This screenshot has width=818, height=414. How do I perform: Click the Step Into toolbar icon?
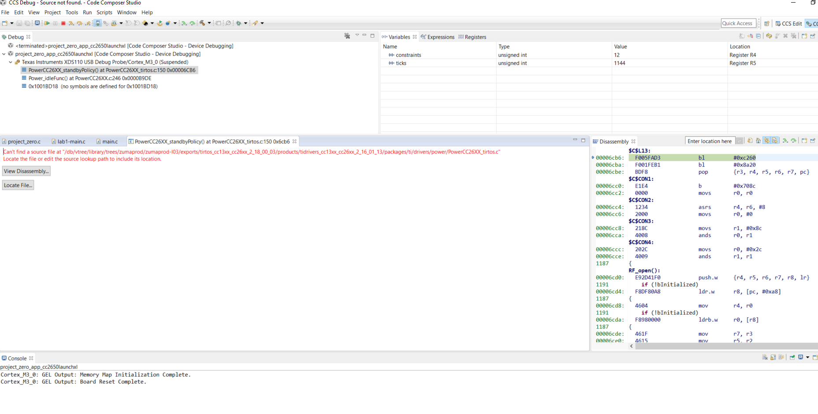[71, 23]
